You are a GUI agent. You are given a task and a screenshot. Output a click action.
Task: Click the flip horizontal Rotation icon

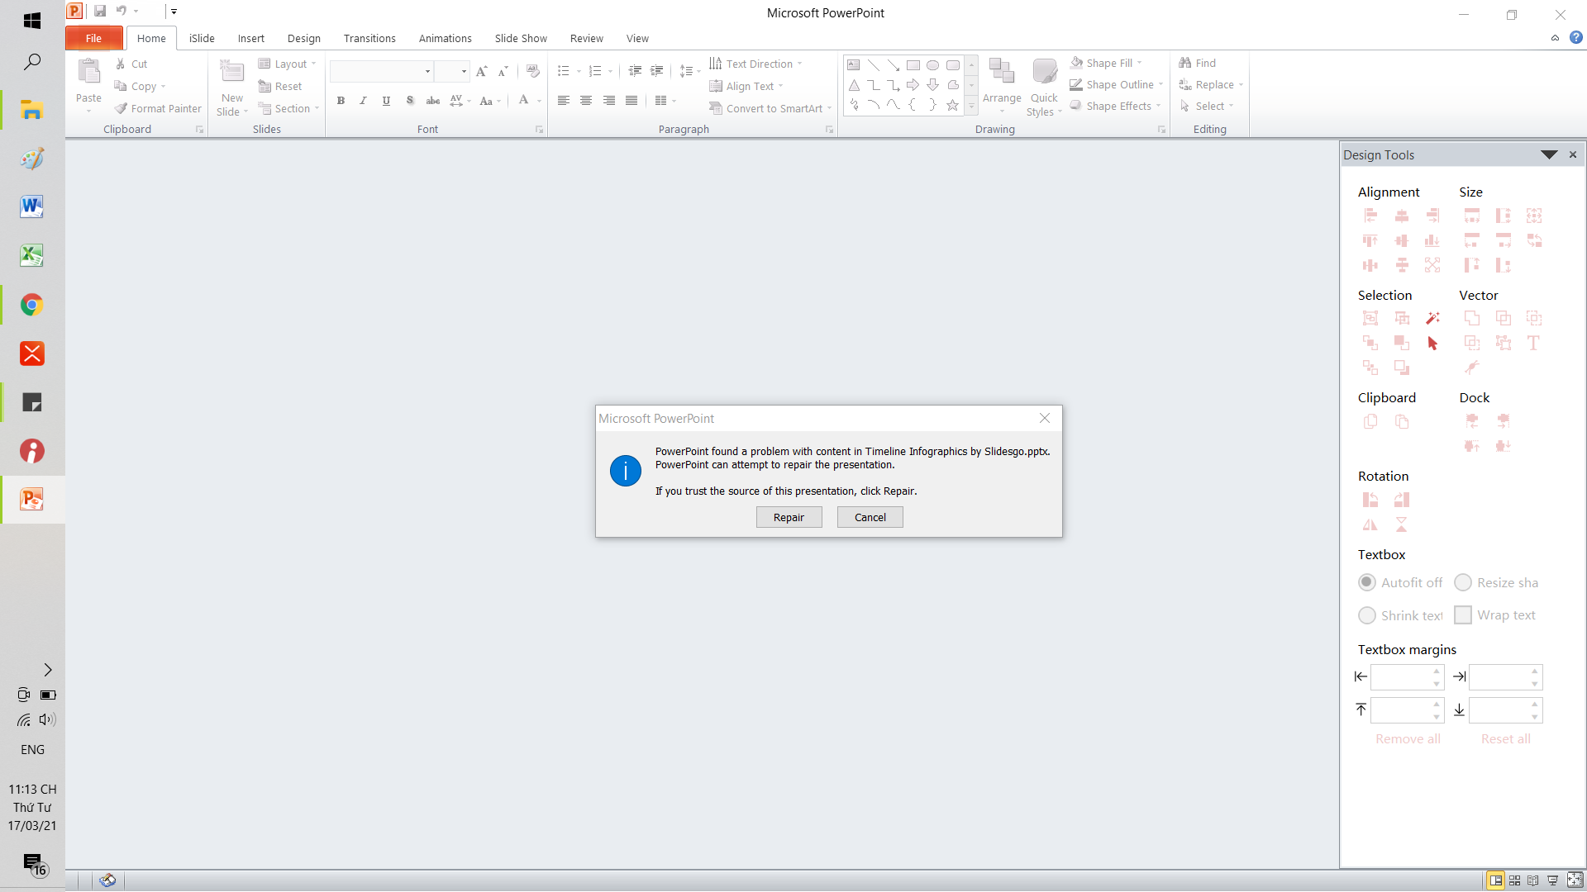pyautogui.click(x=1370, y=524)
